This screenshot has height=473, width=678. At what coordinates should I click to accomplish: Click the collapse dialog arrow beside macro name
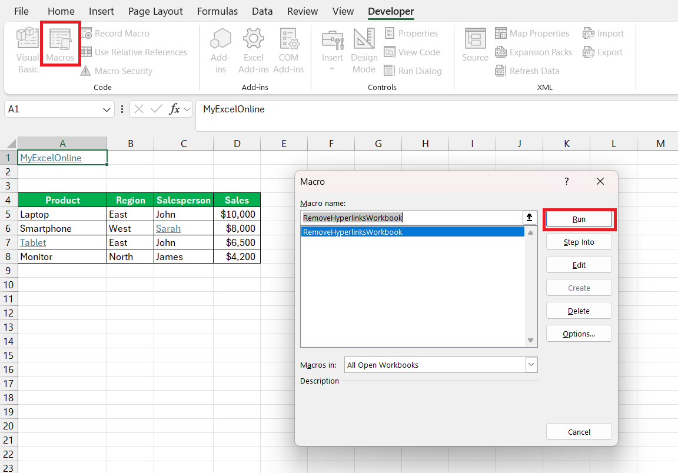[x=529, y=218]
